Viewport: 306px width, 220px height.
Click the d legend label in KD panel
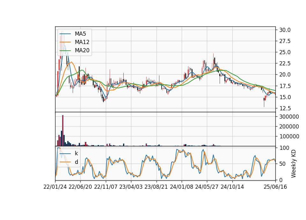coord(76,162)
